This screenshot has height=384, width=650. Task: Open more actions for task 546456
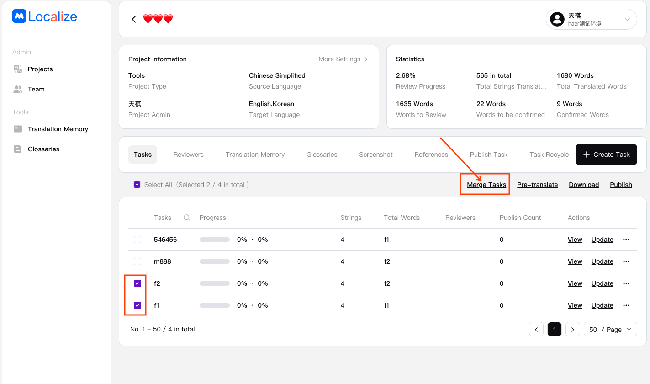point(626,240)
